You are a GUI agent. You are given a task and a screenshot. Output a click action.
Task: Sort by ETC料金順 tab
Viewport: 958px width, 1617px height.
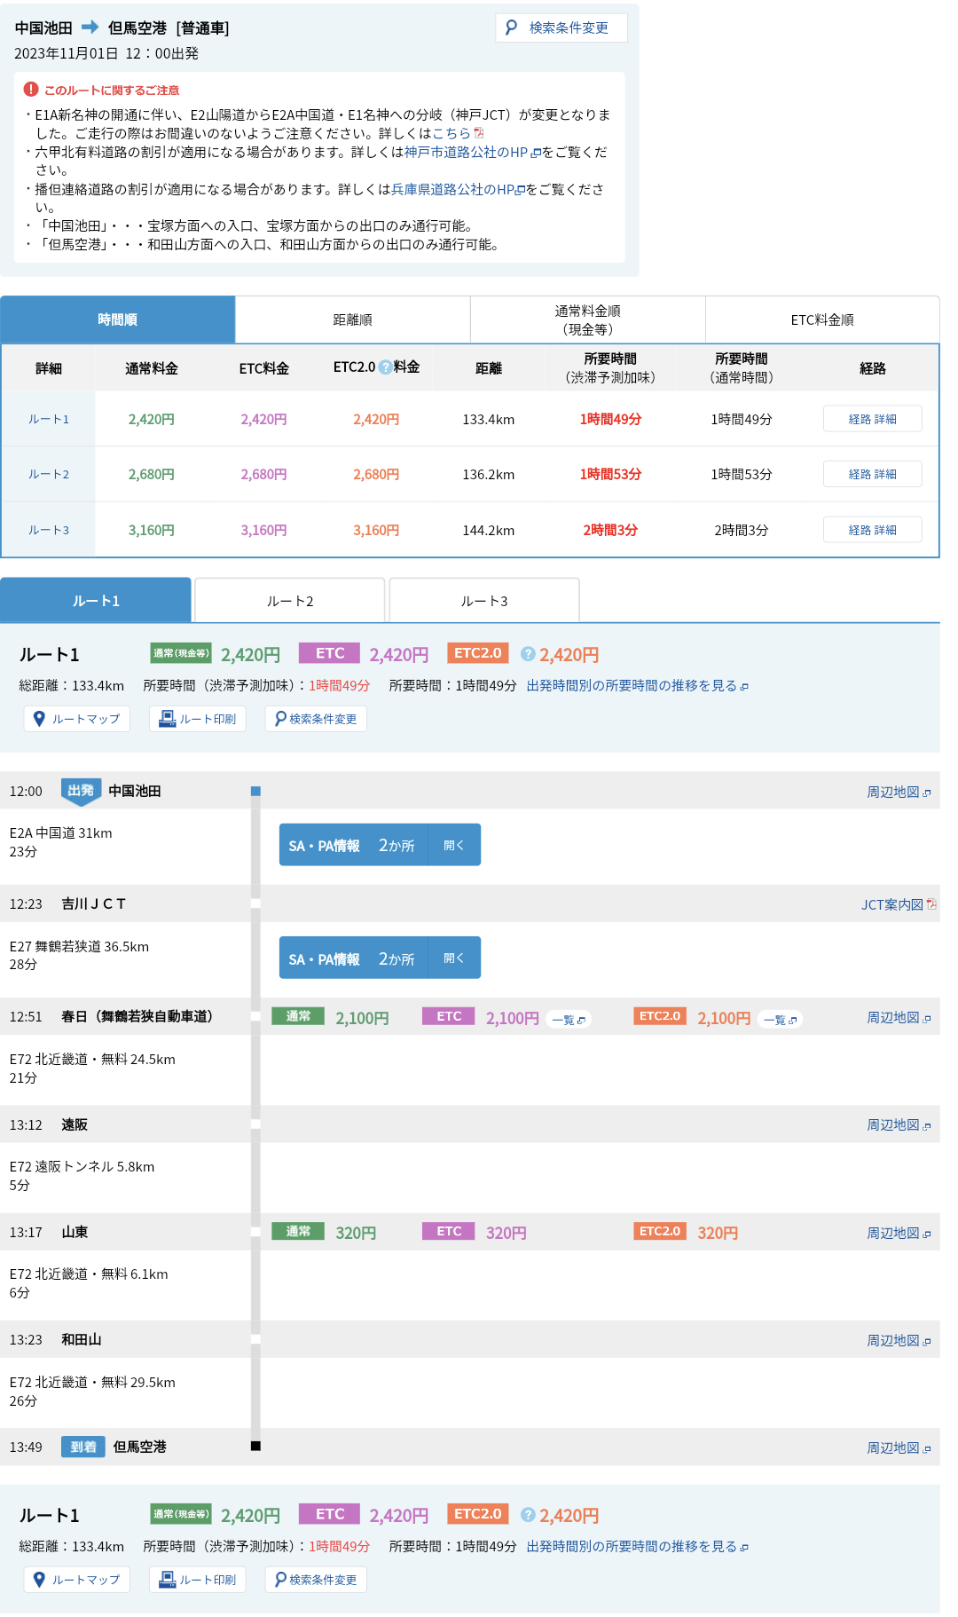[821, 319]
